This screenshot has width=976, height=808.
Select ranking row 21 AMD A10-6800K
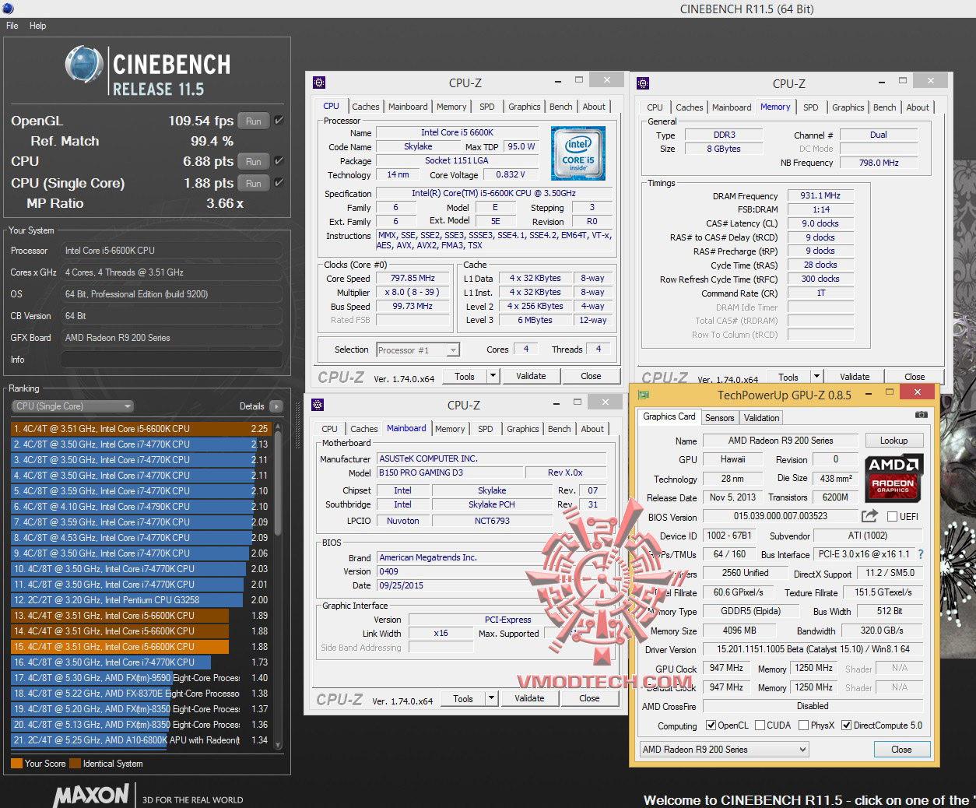[141, 740]
